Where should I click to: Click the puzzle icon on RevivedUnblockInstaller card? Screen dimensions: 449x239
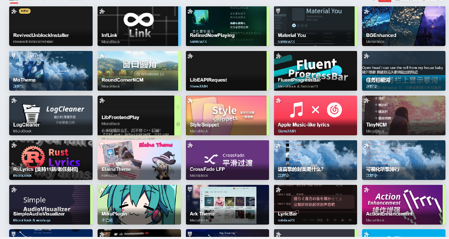14,11
